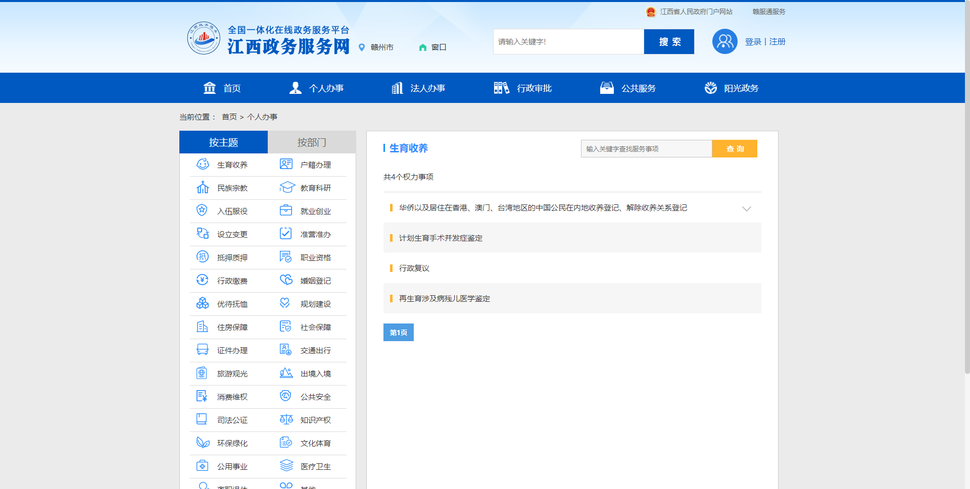Select the 出境入境 category icon
The height and width of the screenshot is (489, 970).
point(285,373)
